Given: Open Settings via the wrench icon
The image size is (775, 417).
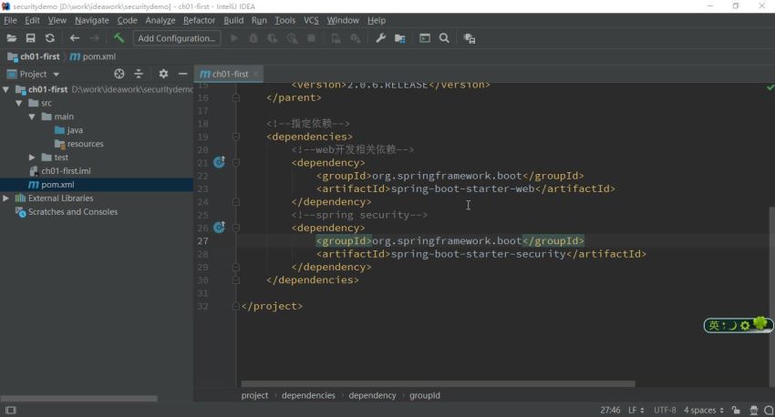Looking at the screenshot, I should tap(380, 38).
